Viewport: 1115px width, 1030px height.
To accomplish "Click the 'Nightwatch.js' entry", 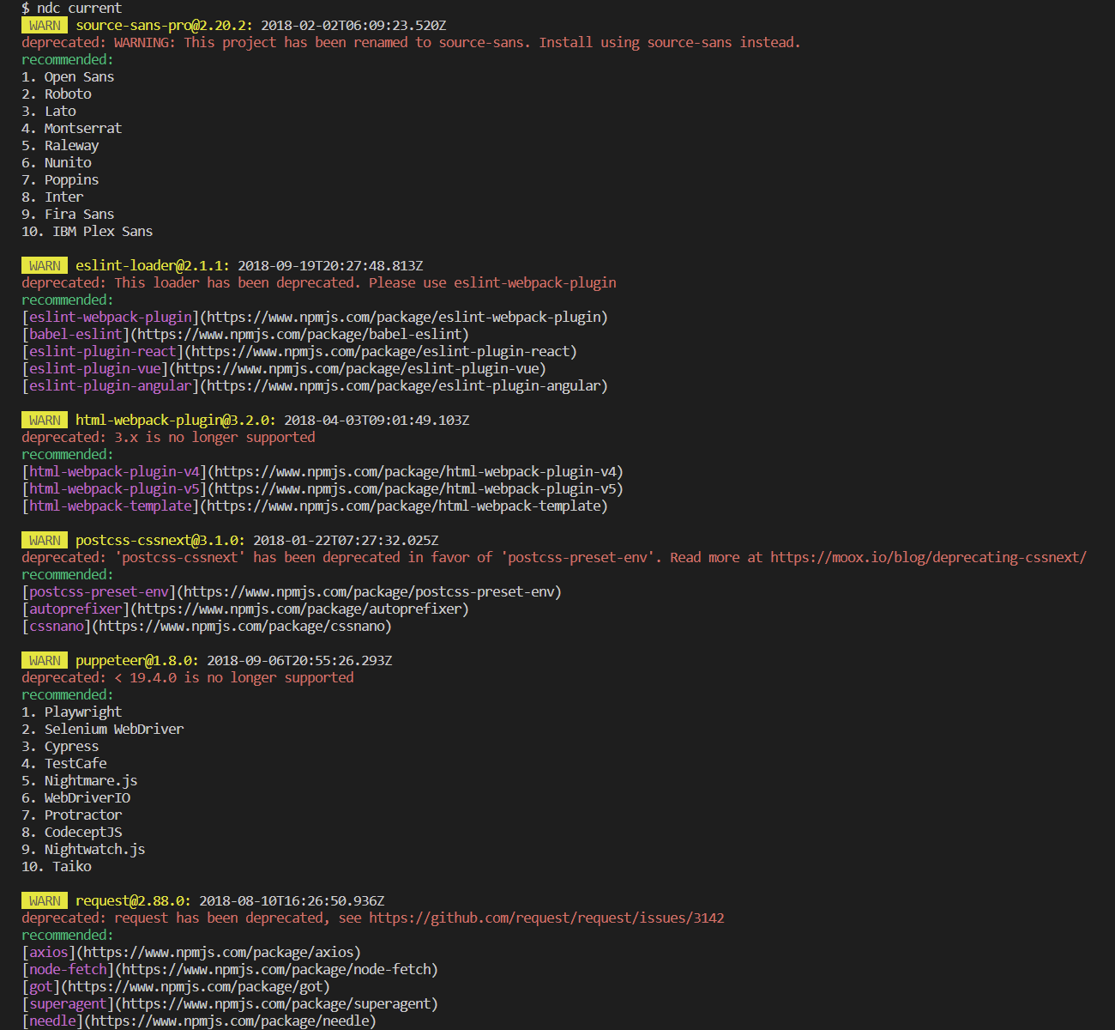I will (95, 850).
